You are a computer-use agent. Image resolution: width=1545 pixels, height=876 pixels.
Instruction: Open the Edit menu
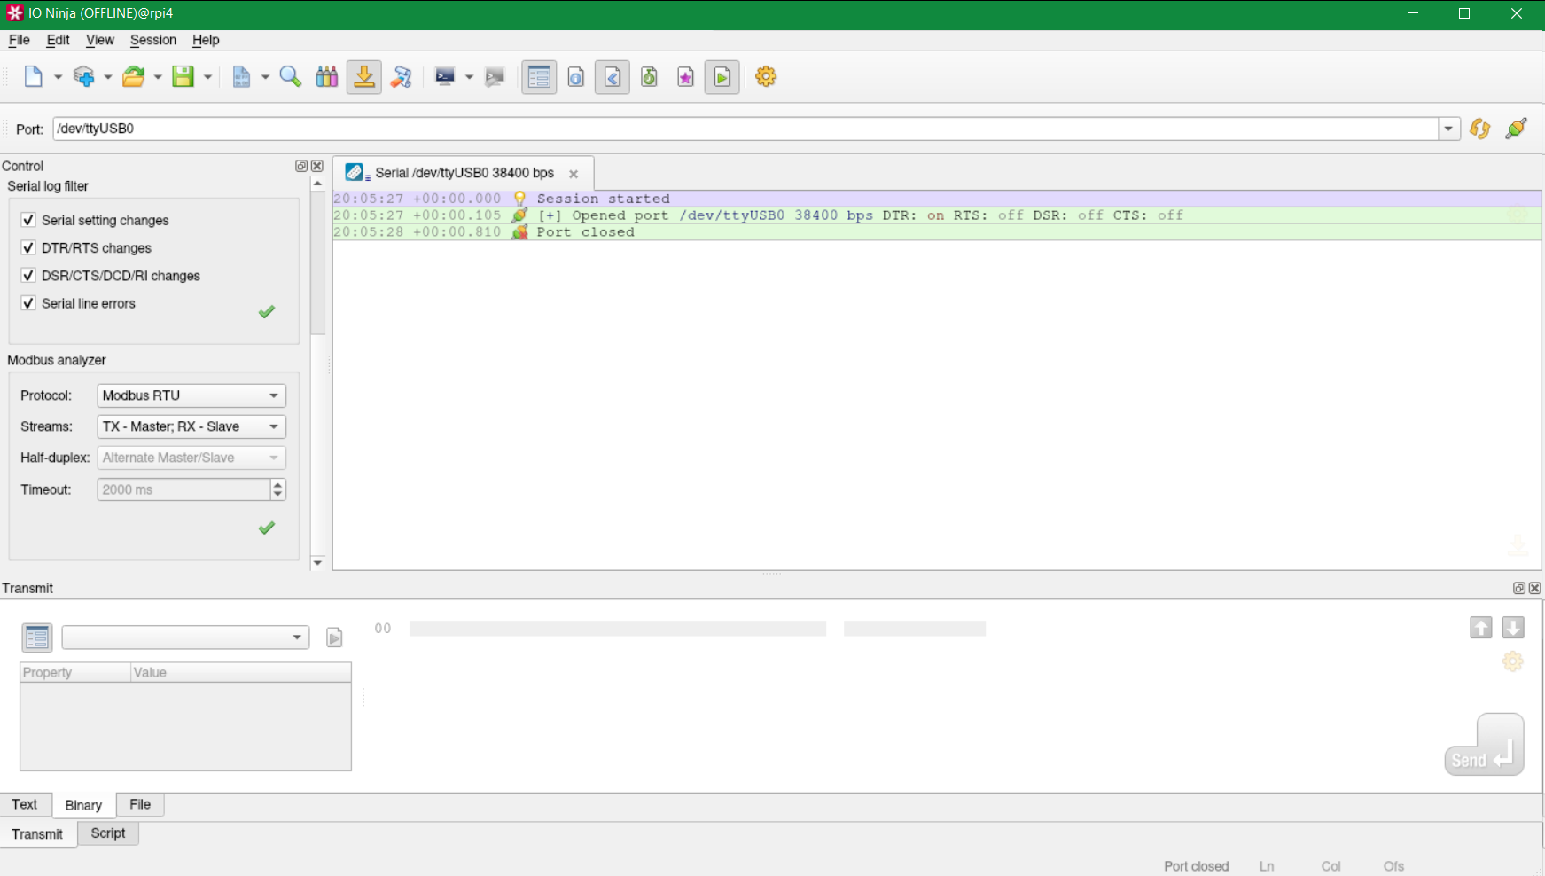(58, 40)
